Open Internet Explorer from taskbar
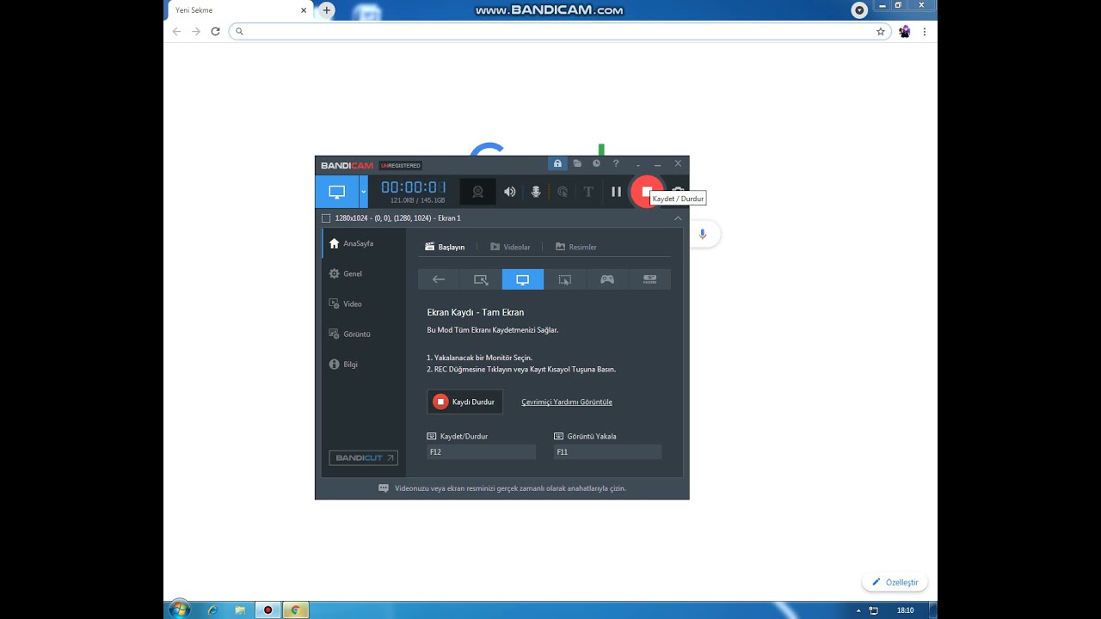This screenshot has width=1101, height=619. click(212, 610)
